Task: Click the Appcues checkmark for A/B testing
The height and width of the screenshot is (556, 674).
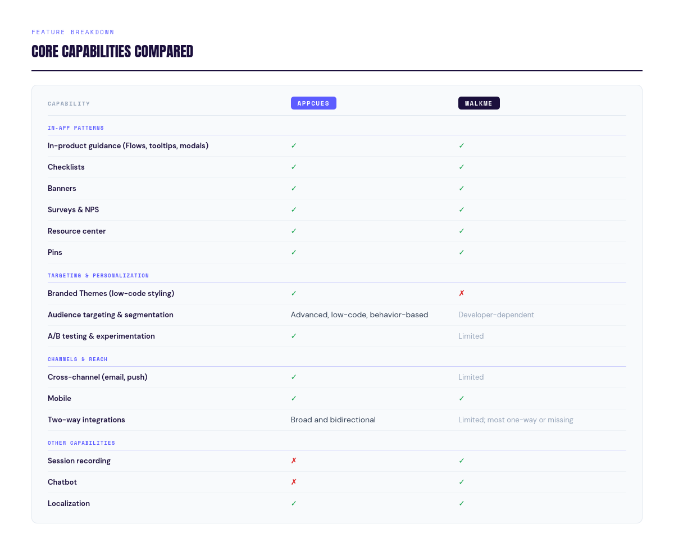Action: [294, 336]
